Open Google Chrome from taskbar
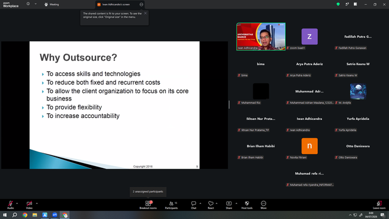The image size is (389, 219). pos(25,215)
